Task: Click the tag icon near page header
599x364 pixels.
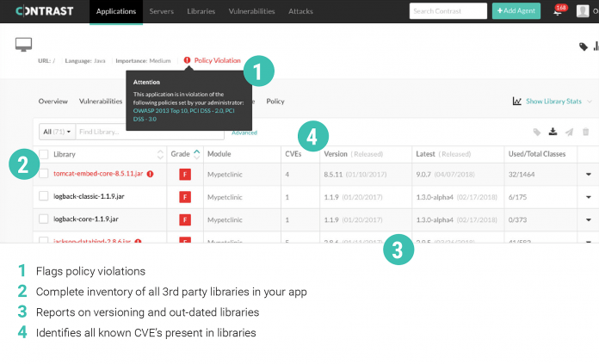Action: (x=584, y=47)
